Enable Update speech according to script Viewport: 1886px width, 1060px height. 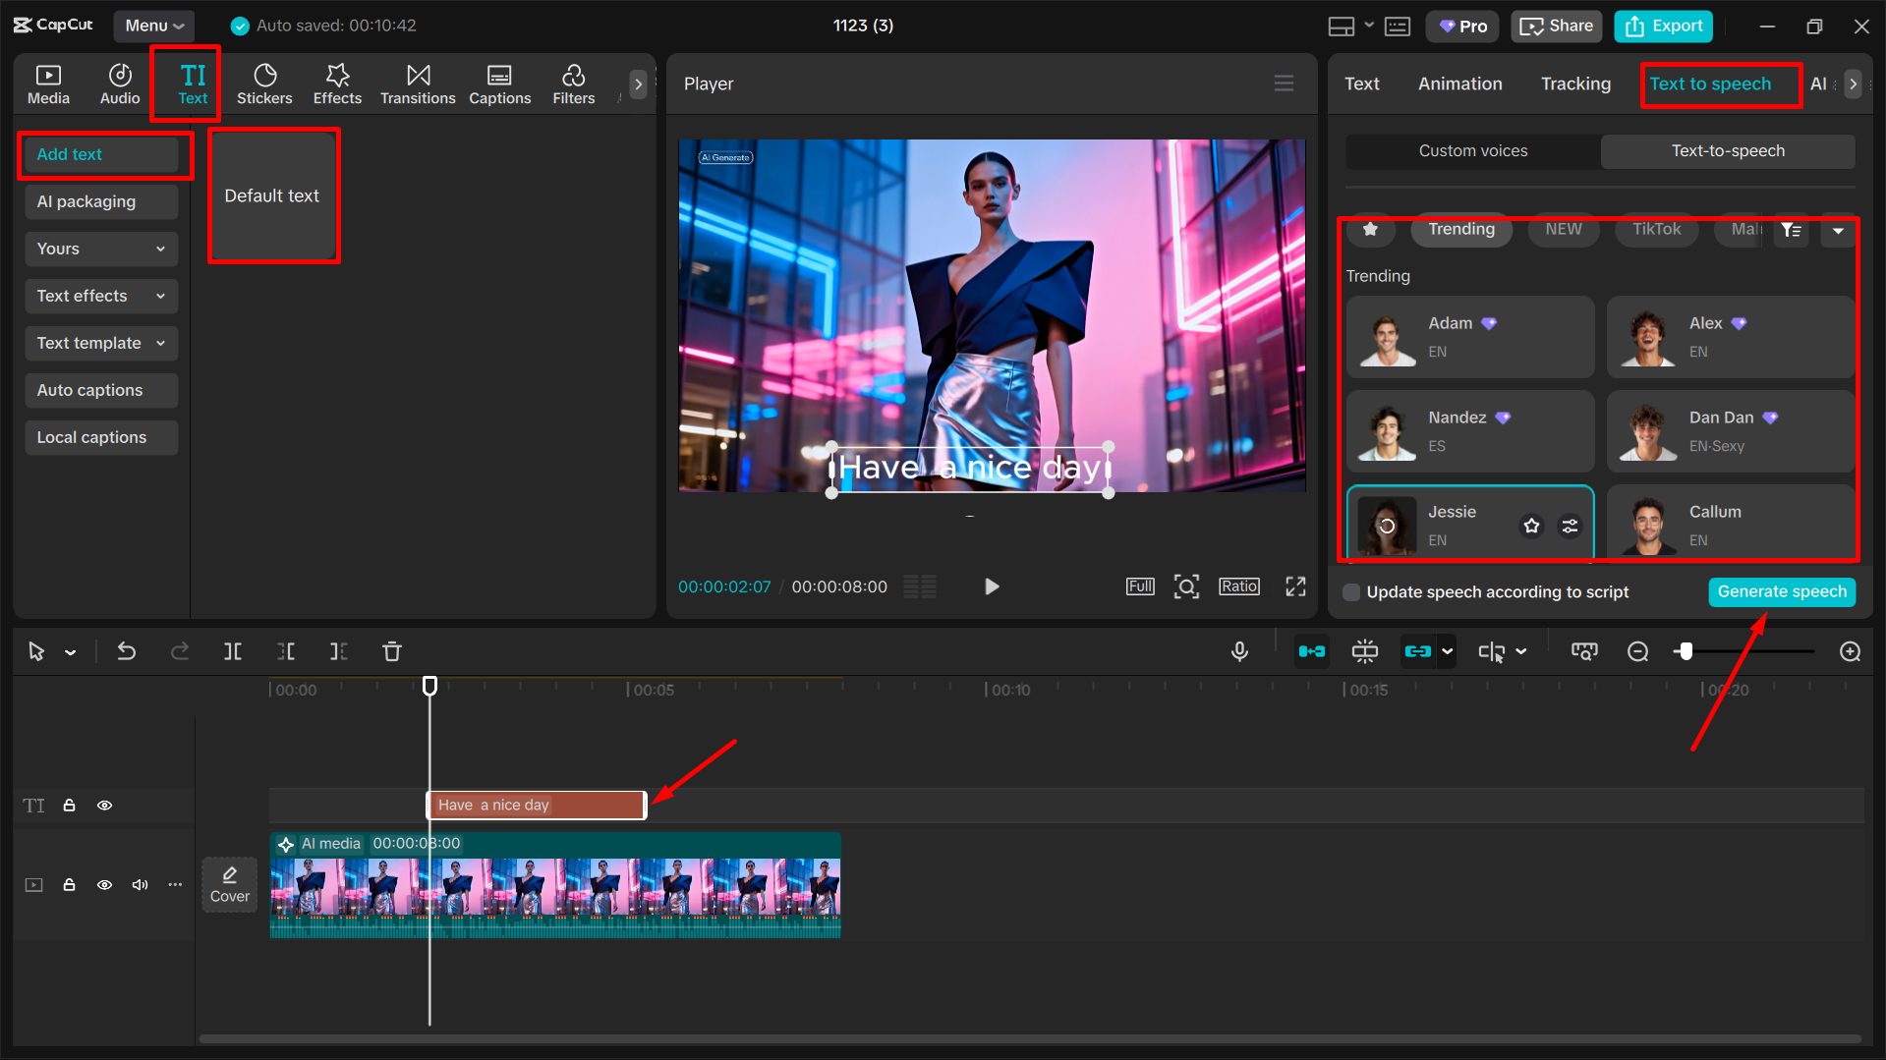click(1352, 592)
